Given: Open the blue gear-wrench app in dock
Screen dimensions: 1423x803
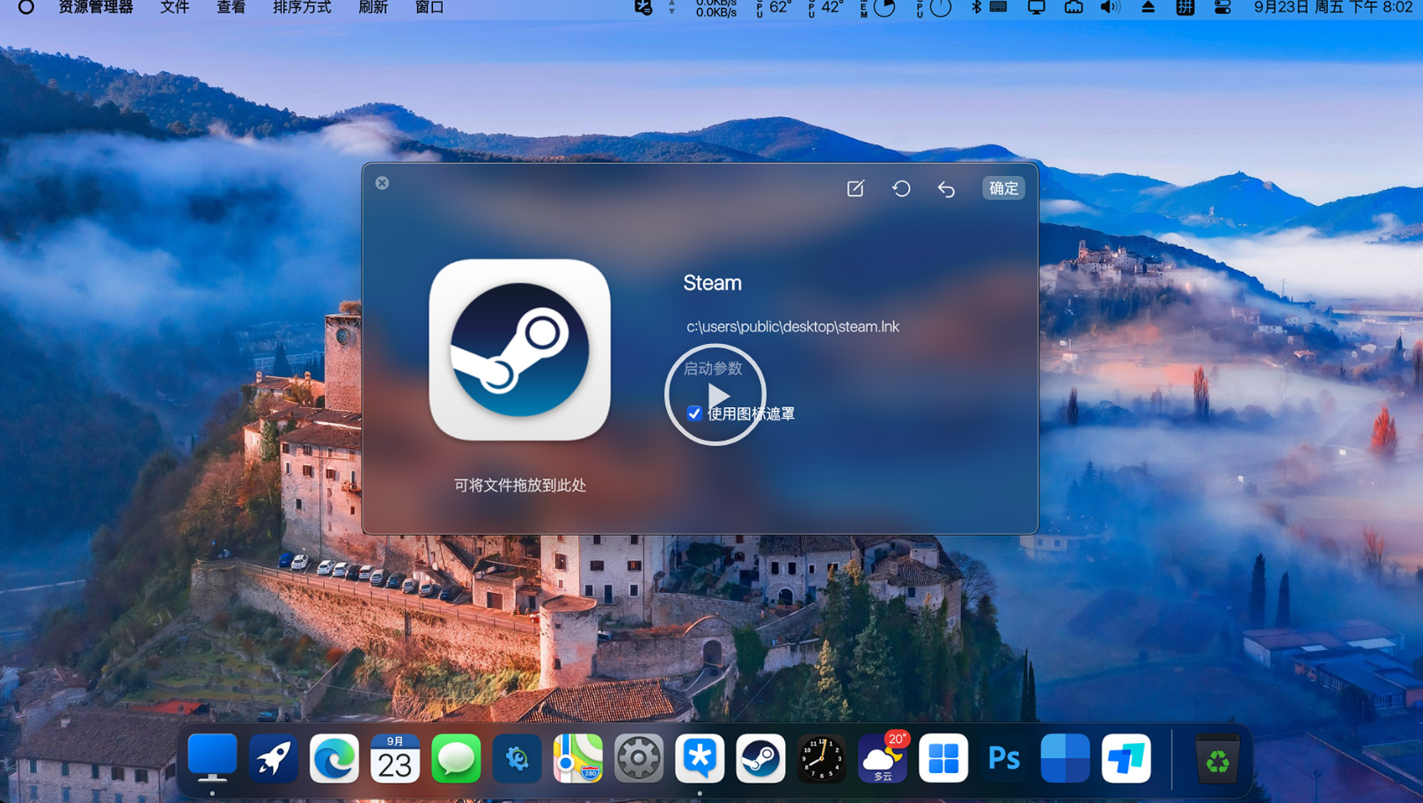Looking at the screenshot, I should [517, 758].
